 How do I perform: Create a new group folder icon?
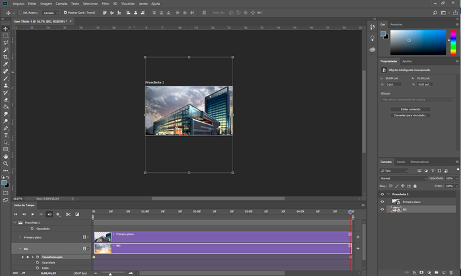[436, 273]
